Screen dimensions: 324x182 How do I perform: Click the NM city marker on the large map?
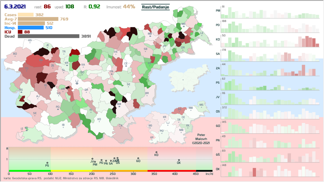(119, 106)
